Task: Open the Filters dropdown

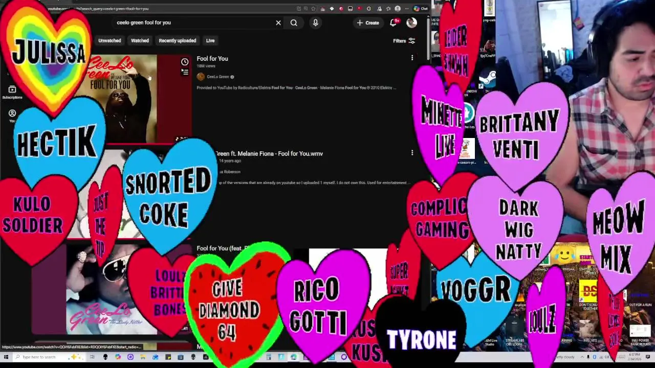Action: [x=404, y=41]
